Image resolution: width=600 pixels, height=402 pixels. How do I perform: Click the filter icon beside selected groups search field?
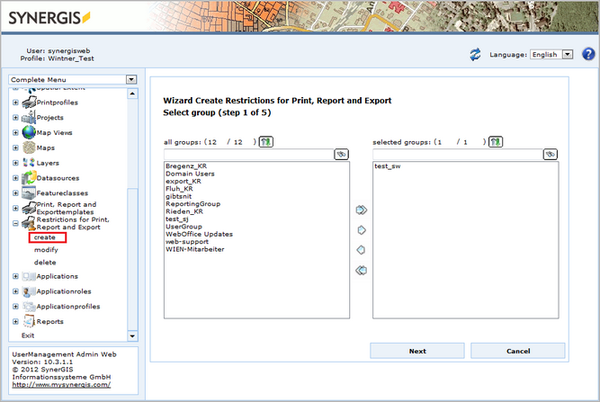(551, 154)
